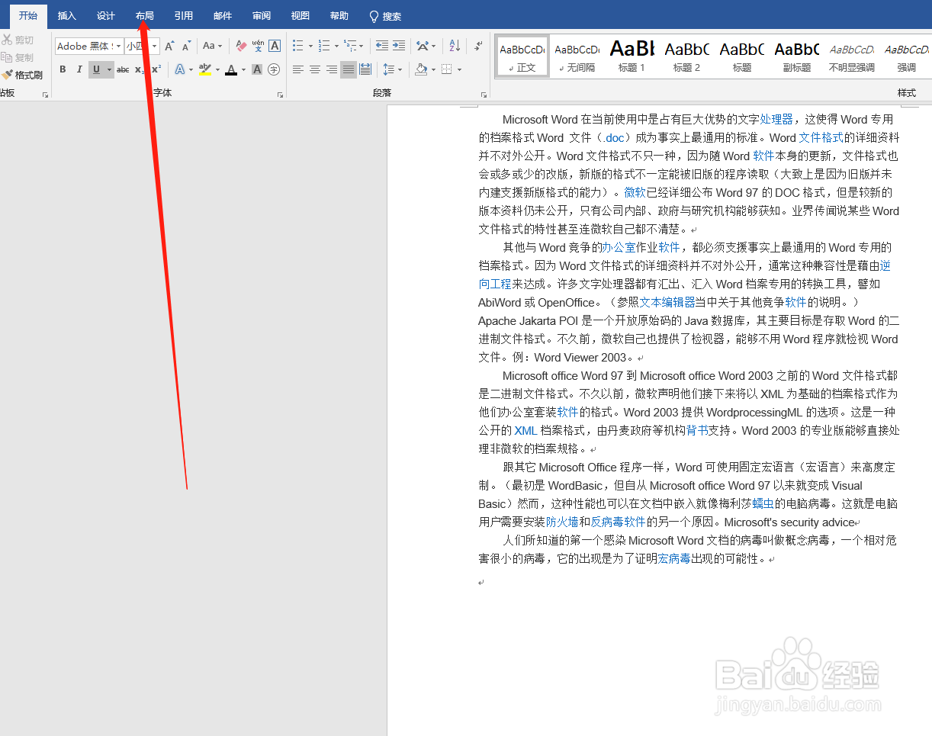Open the font size combo box

142,47
